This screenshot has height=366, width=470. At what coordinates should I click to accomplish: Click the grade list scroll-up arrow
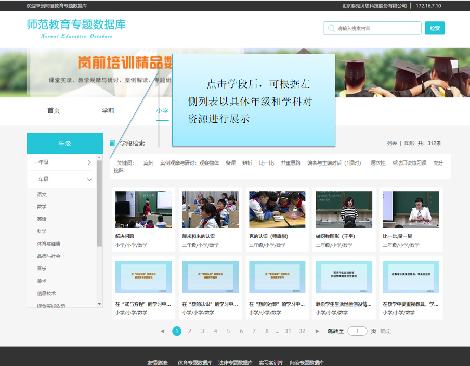point(99,158)
